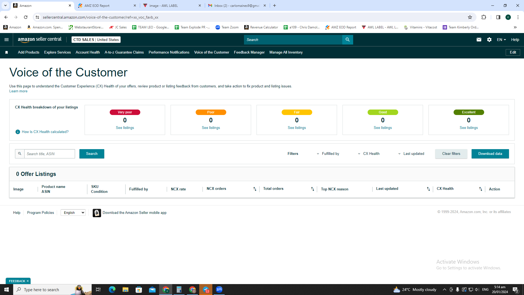Viewport: 524px width, 295px height.
Task: Open a new browser tab
Action: tap(275, 5)
